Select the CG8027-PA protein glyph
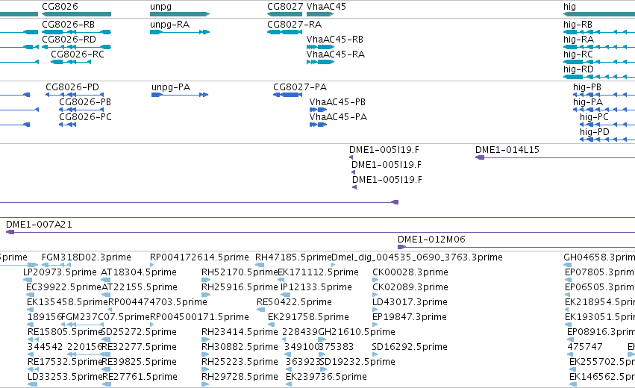 pyautogui.click(x=287, y=95)
